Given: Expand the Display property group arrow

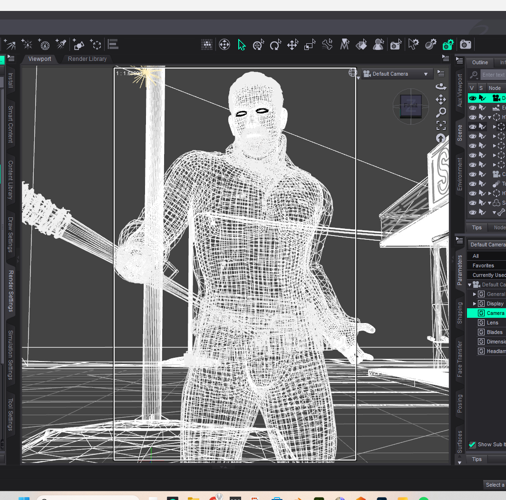Looking at the screenshot, I should click(x=475, y=304).
